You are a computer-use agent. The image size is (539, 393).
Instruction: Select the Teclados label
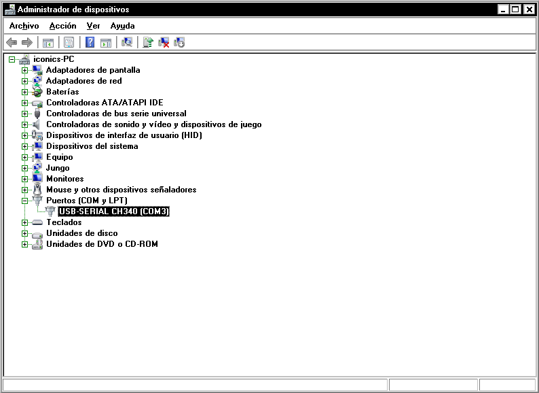pyautogui.click(x=64, y=222)
